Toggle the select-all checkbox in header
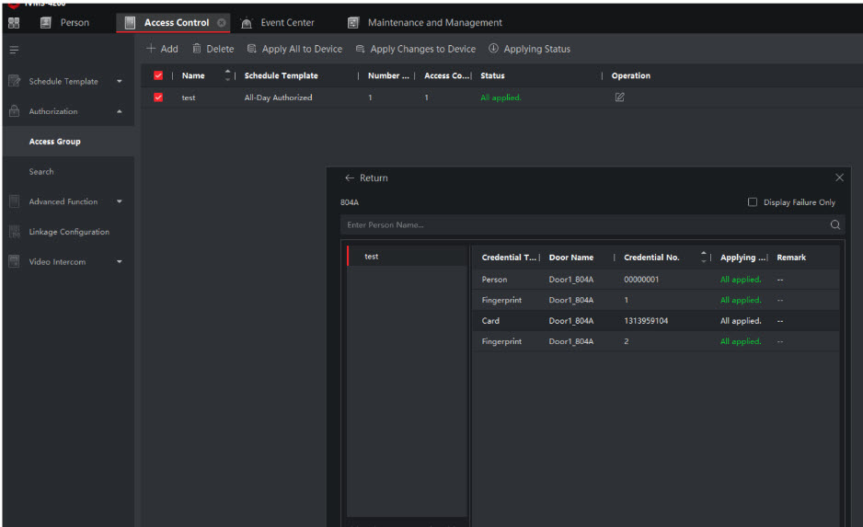 point(158,76)
